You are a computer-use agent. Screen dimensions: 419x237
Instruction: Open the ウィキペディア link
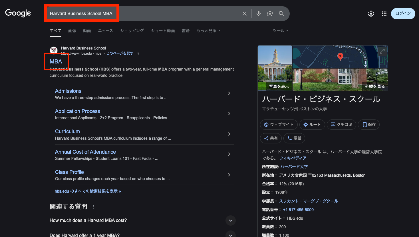pos(293,158)
